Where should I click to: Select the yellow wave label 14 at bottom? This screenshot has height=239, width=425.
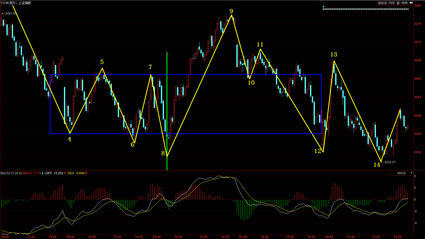pos(377,165)
